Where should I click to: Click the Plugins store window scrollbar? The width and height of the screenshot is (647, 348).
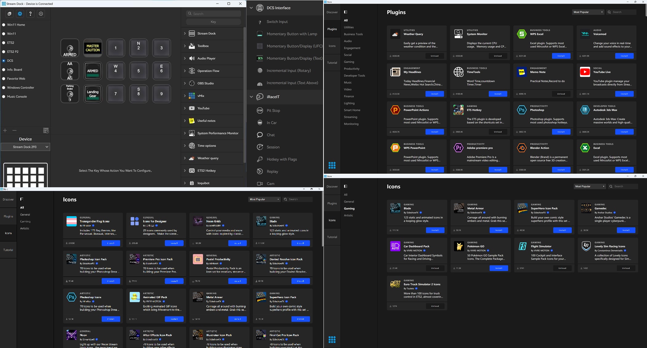(646, 10)
